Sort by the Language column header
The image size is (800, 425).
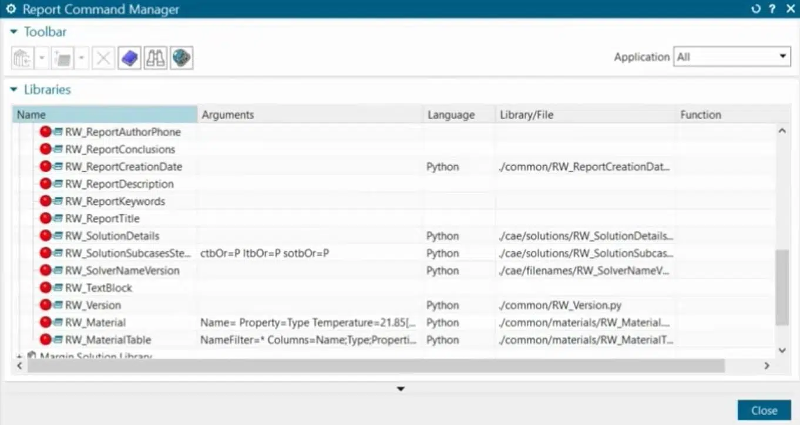(459, 114)
